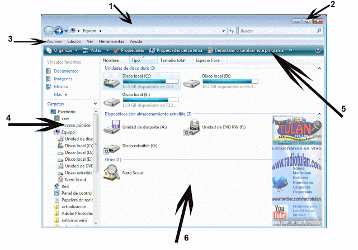Select Disco extraíble (G:) drive
Image resolution: width=358 pixels, height=250 pixels.
click(111, 147)
